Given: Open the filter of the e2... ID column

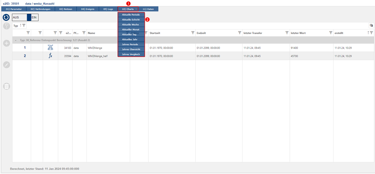Looking at the screenshot, I should coord(61,33).
